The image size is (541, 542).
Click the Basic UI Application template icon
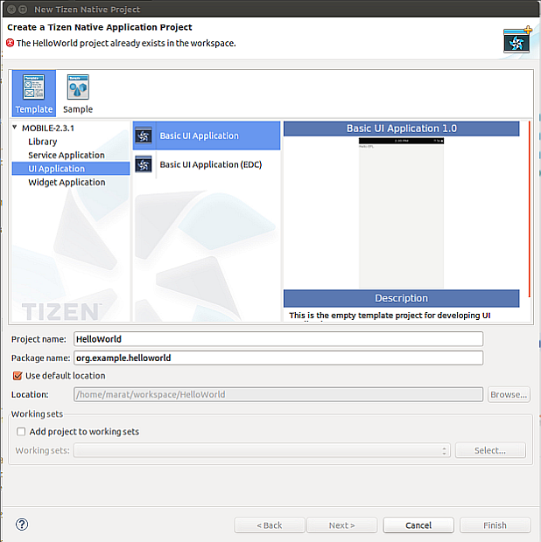(144, 135)
